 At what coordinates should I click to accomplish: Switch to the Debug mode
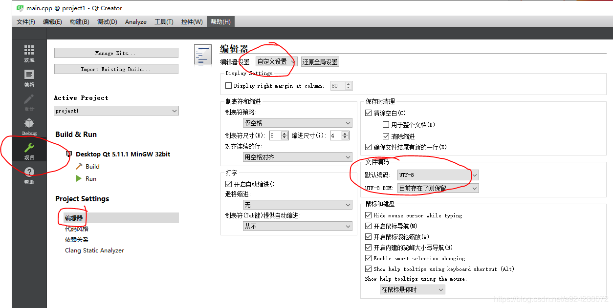tap(29, 127)
